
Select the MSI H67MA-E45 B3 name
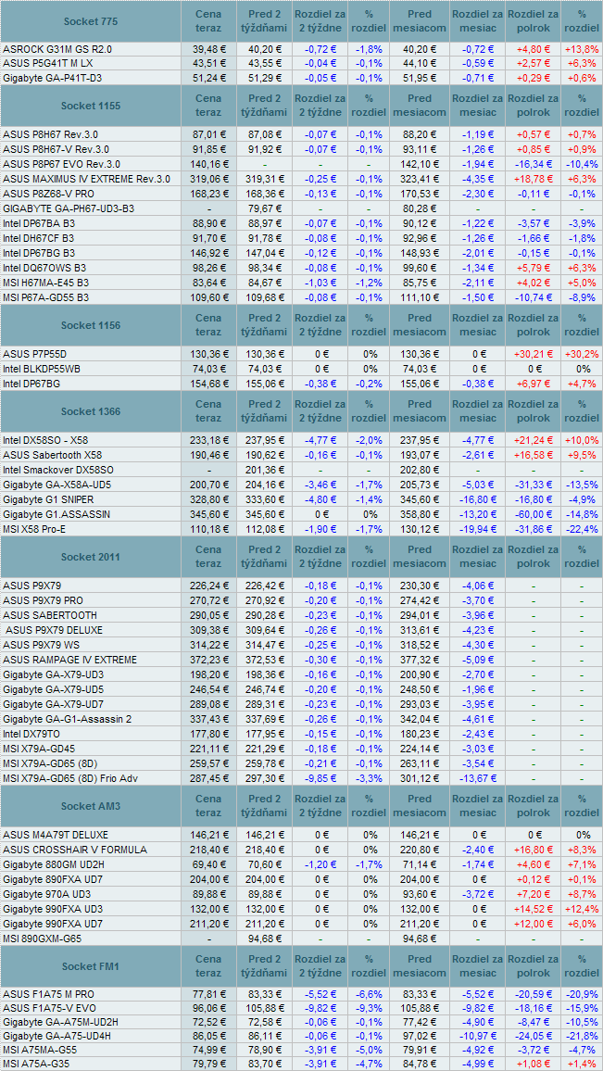pos(45,282)
